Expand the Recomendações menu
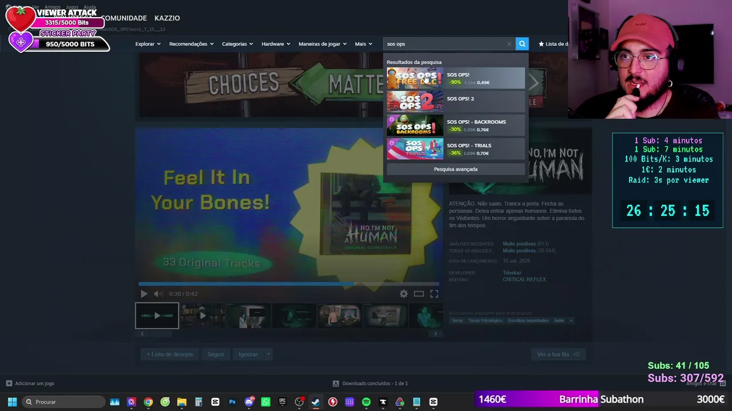The height and width of the screenshot is (411, 732). pos(191,44)
